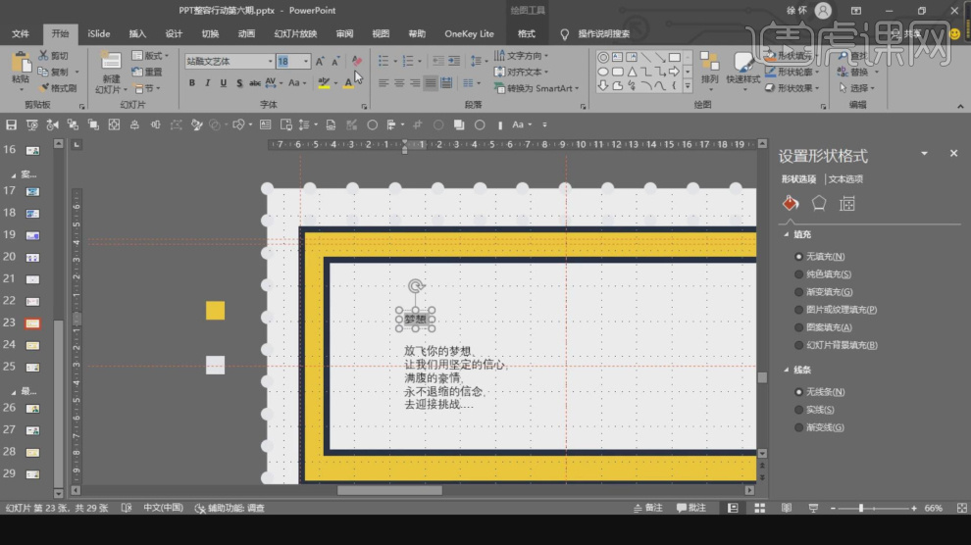Collapse the 填充 fill section
971x545 pixels.
point(785,235)
